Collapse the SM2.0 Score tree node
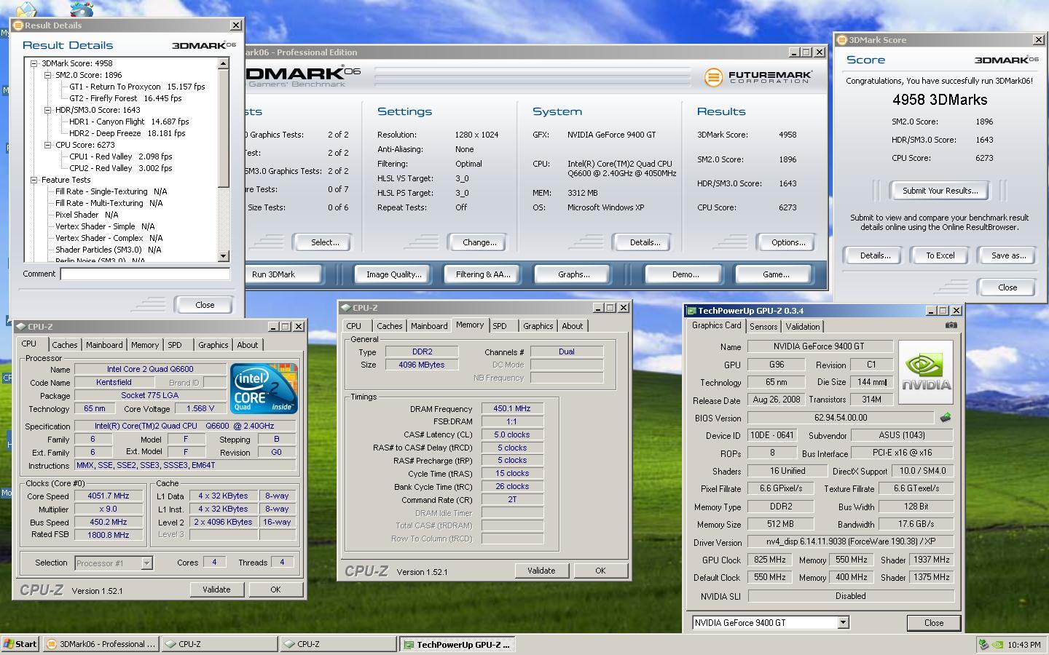The width and height of the screenshot is (1049, 655). (47, 75)
